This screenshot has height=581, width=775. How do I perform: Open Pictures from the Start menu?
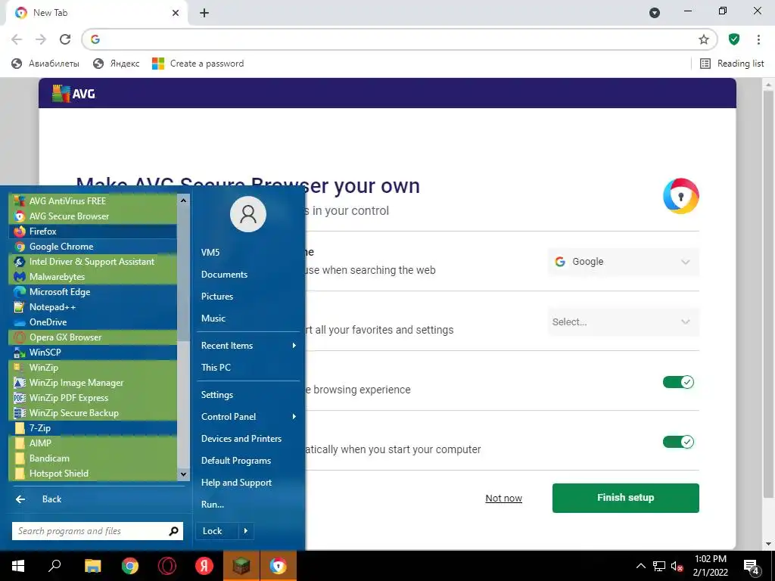217,297
